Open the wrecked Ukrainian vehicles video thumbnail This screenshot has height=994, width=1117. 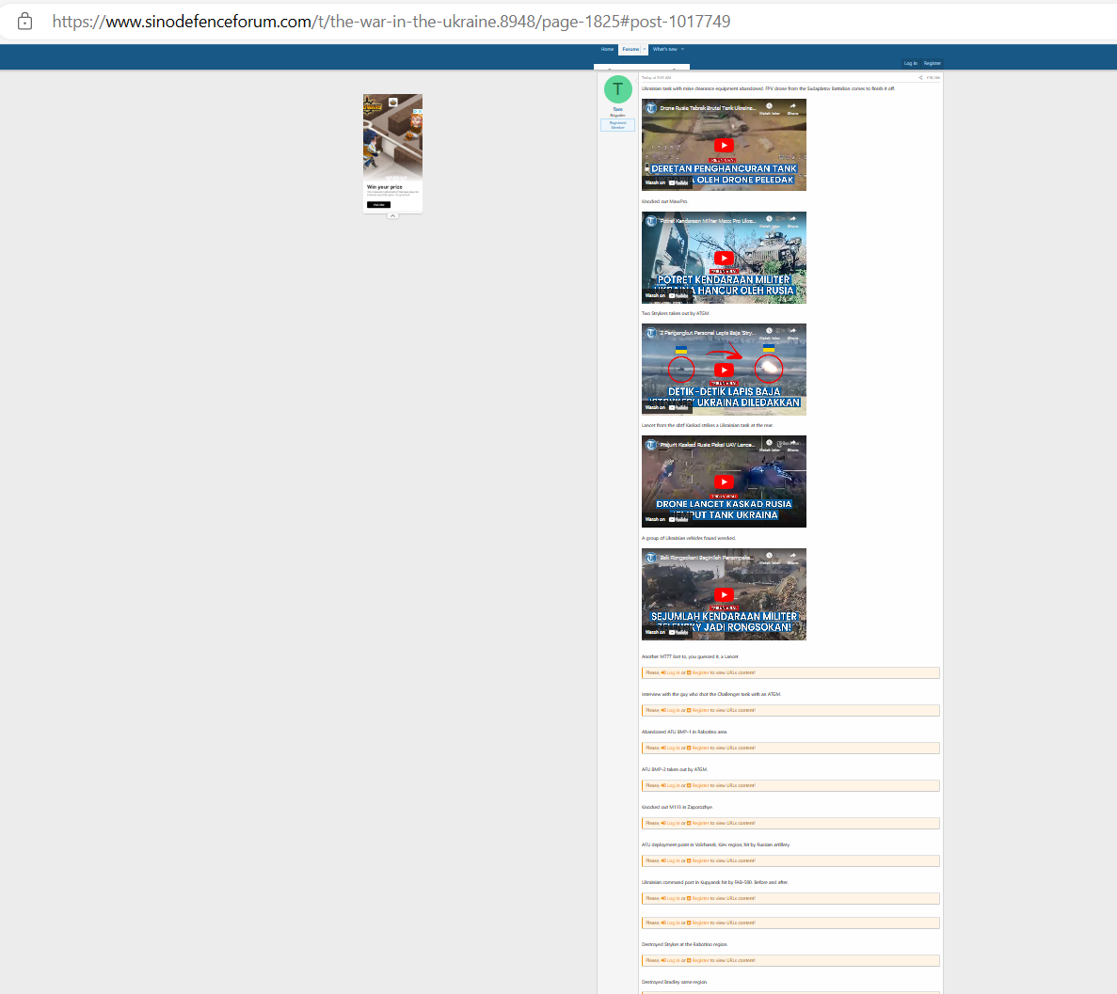724,594
